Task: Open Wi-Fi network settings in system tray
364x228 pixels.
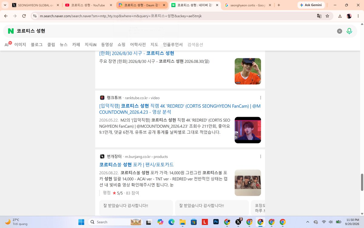Action: [324, 222]
